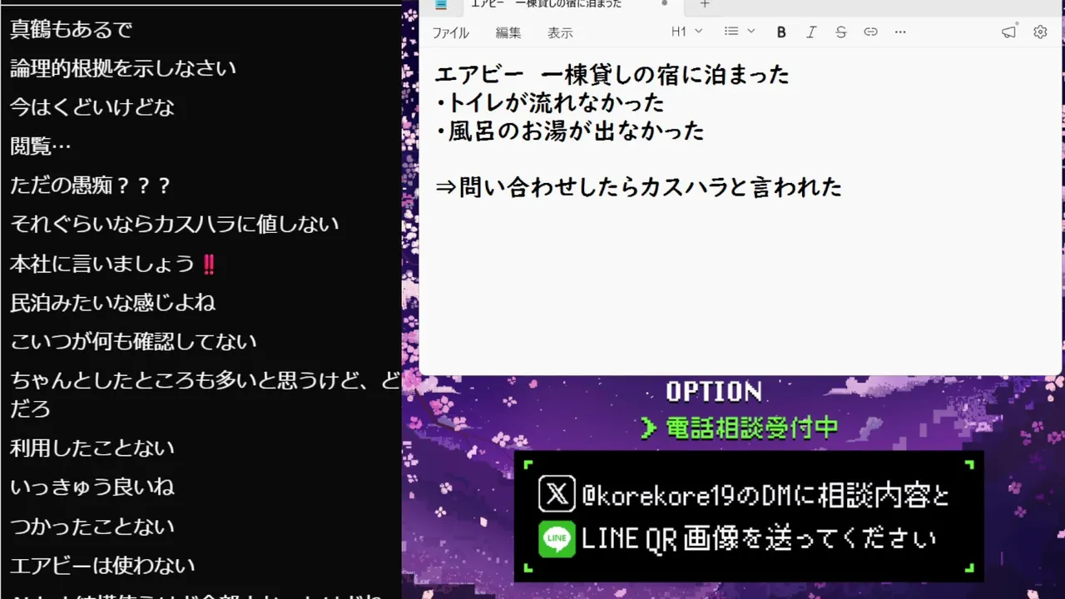Screen dimensions: 1065x599
Task: Click chat message 本社に言いましょう
Action: coord(113,264)
